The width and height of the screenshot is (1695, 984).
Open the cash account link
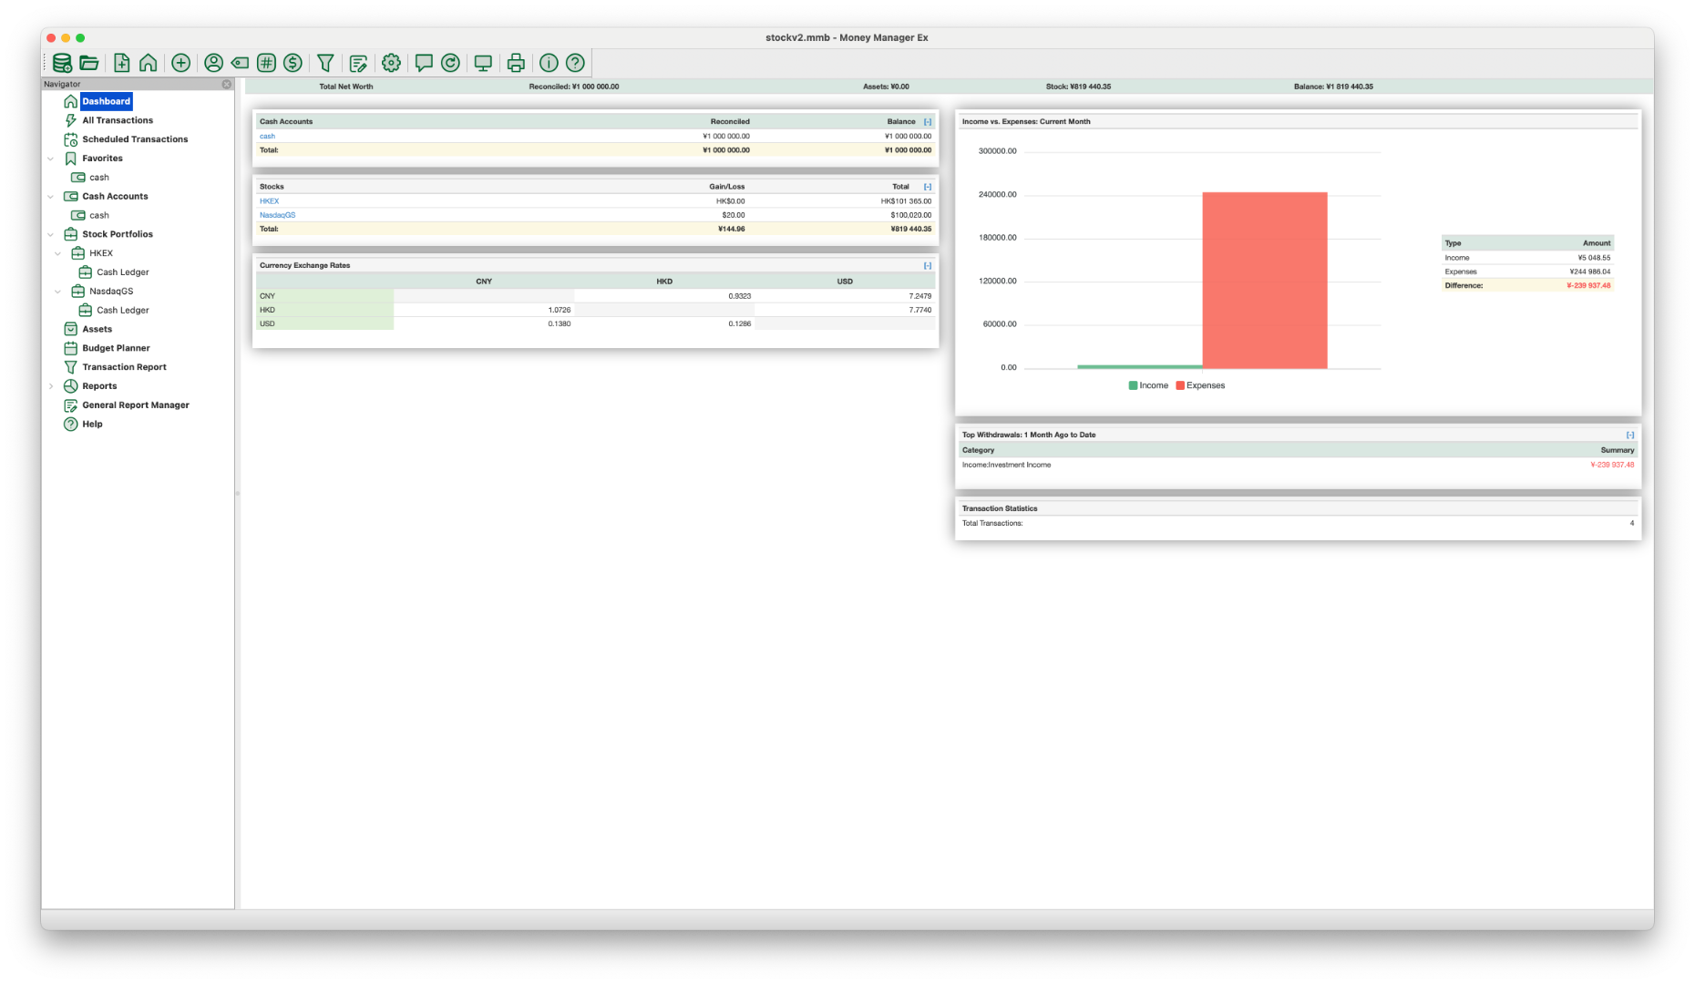click(x=267, y=136)
